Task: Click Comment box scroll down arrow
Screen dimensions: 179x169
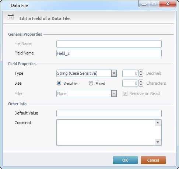Action: point(158,142)
